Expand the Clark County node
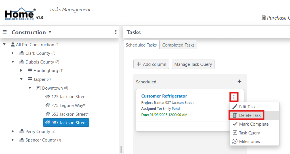 13,53
